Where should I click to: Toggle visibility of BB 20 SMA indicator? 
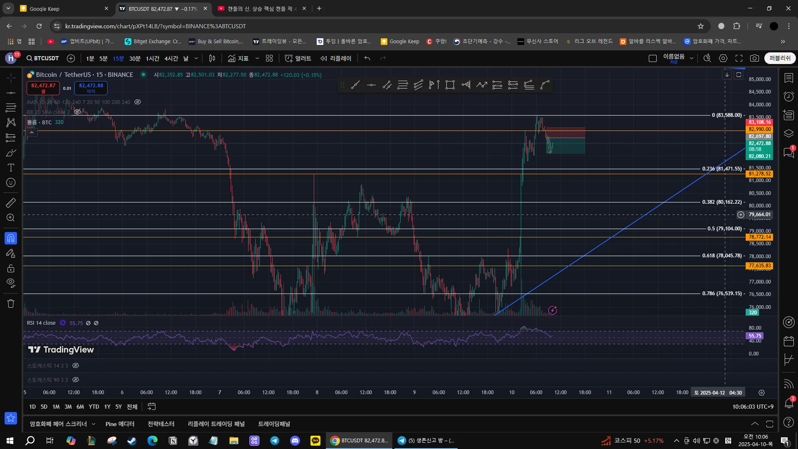pos(77,112)
